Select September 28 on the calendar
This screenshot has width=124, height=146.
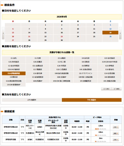[29, 40]
